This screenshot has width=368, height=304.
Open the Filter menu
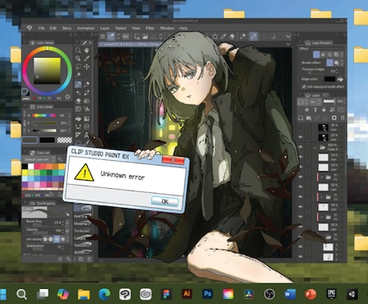point(150,28)
